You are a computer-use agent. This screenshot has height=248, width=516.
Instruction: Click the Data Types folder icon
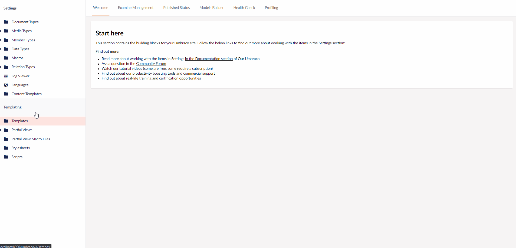[x=6, y=49]
